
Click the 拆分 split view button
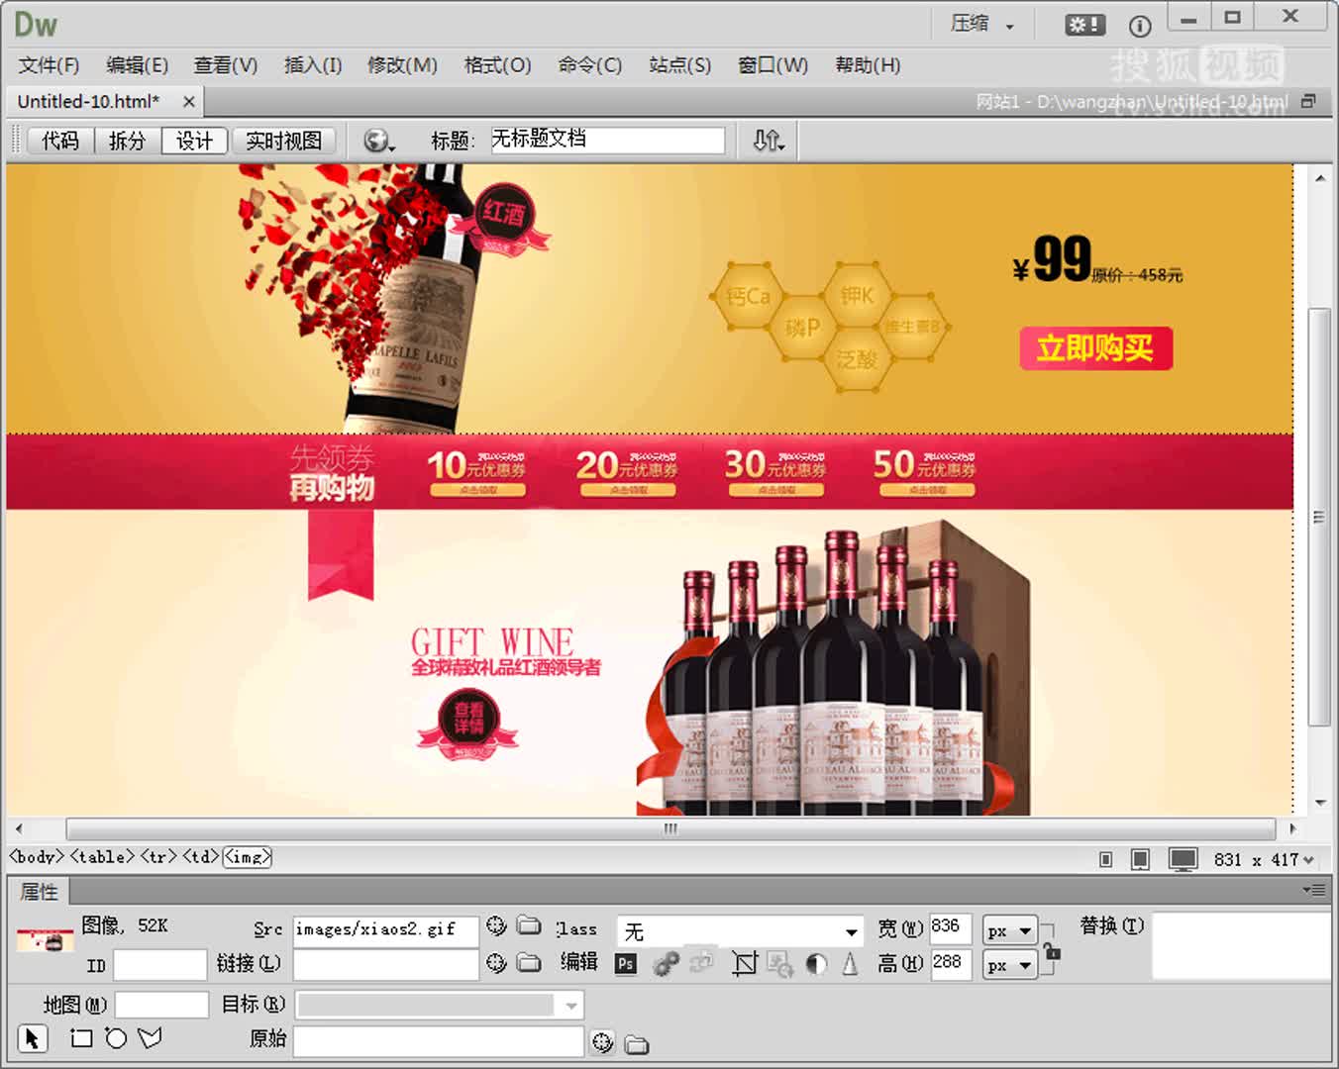[127, 141]
